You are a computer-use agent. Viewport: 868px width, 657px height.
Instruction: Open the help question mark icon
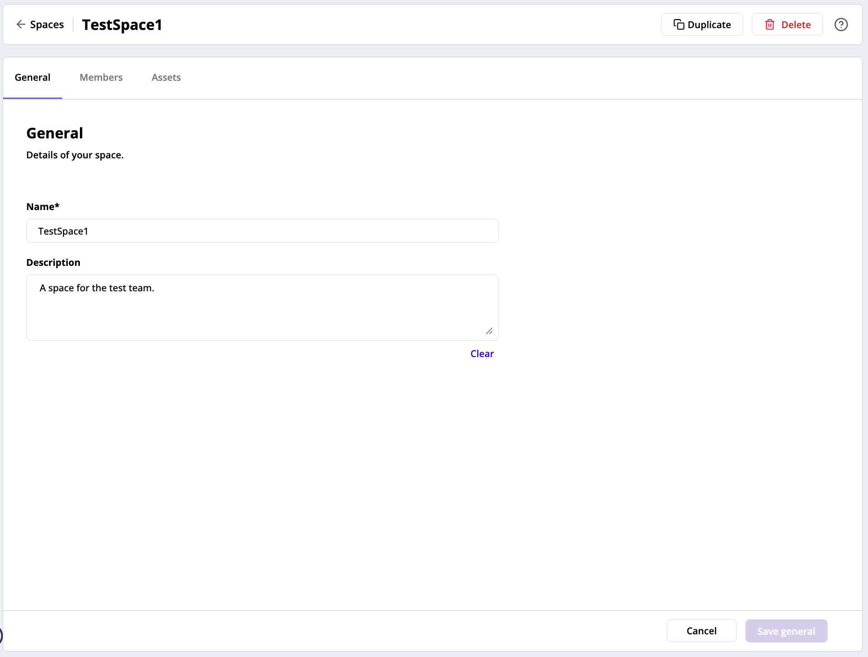pos(842,25)
